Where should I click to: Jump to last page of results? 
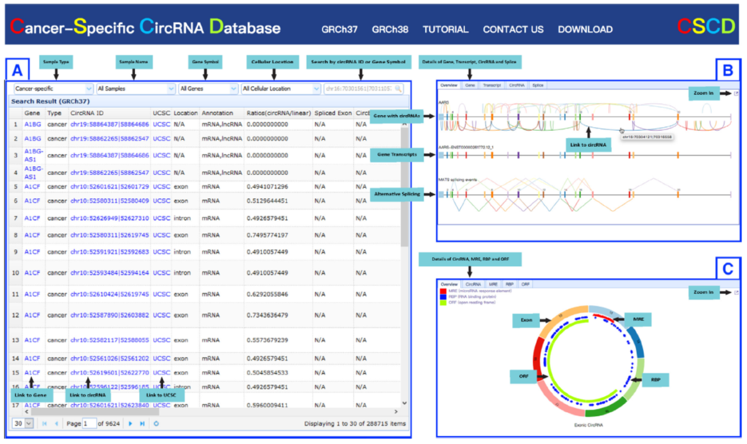pos(142,423)
